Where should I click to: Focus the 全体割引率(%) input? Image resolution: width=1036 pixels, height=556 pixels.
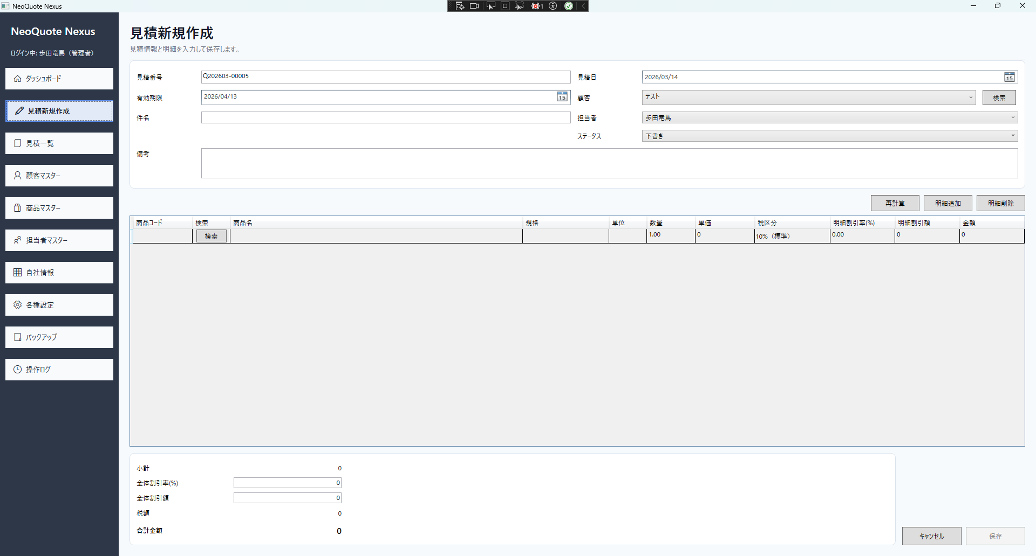pos(288,483)
